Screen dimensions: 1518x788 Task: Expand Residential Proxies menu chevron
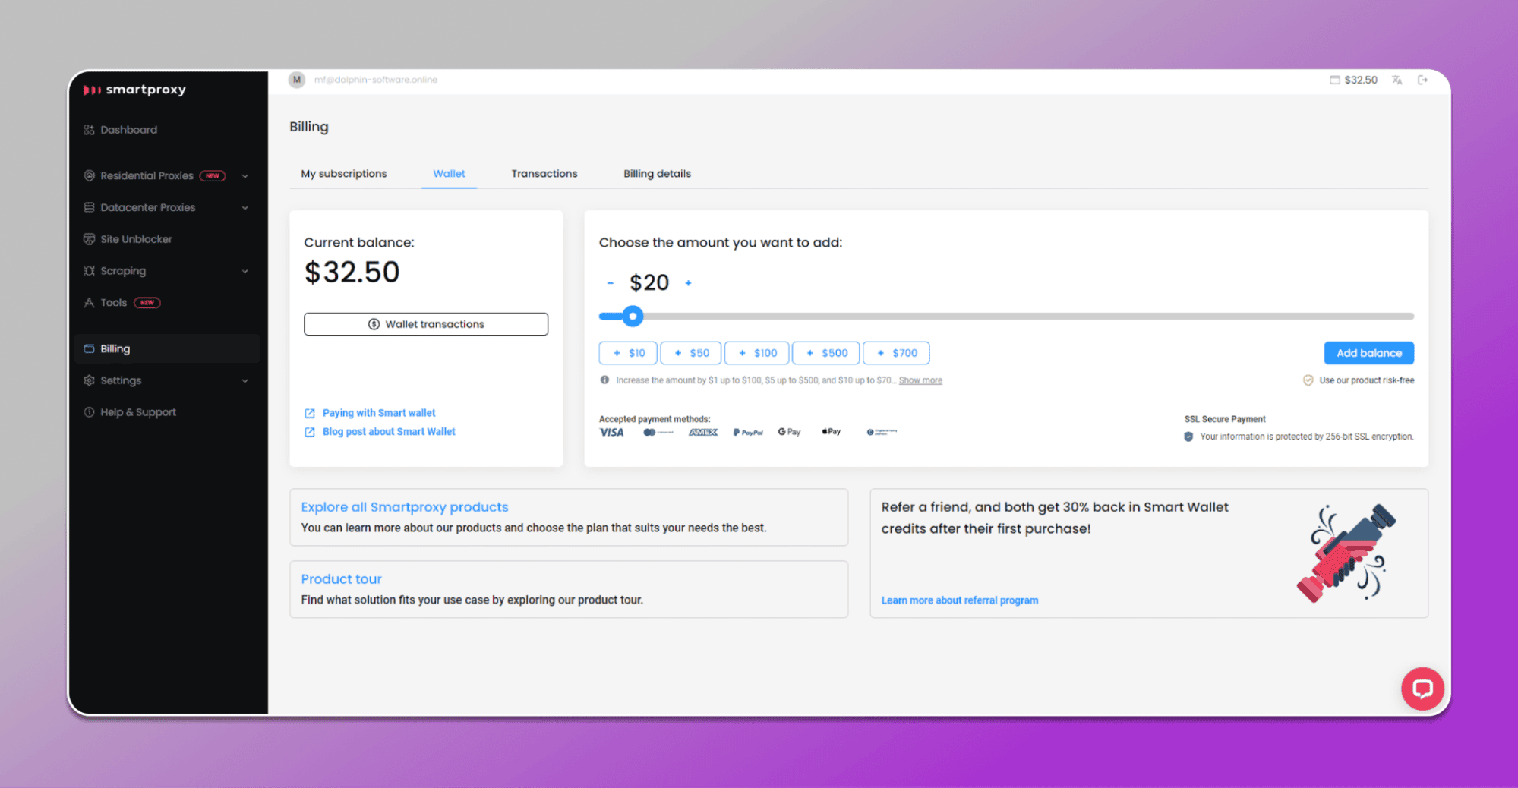[x=245, y=176]
